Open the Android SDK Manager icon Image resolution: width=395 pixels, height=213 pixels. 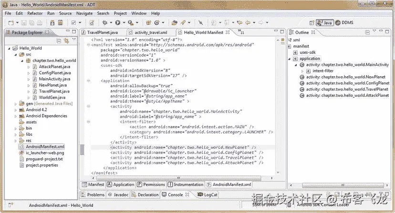[x=52, y=23]
